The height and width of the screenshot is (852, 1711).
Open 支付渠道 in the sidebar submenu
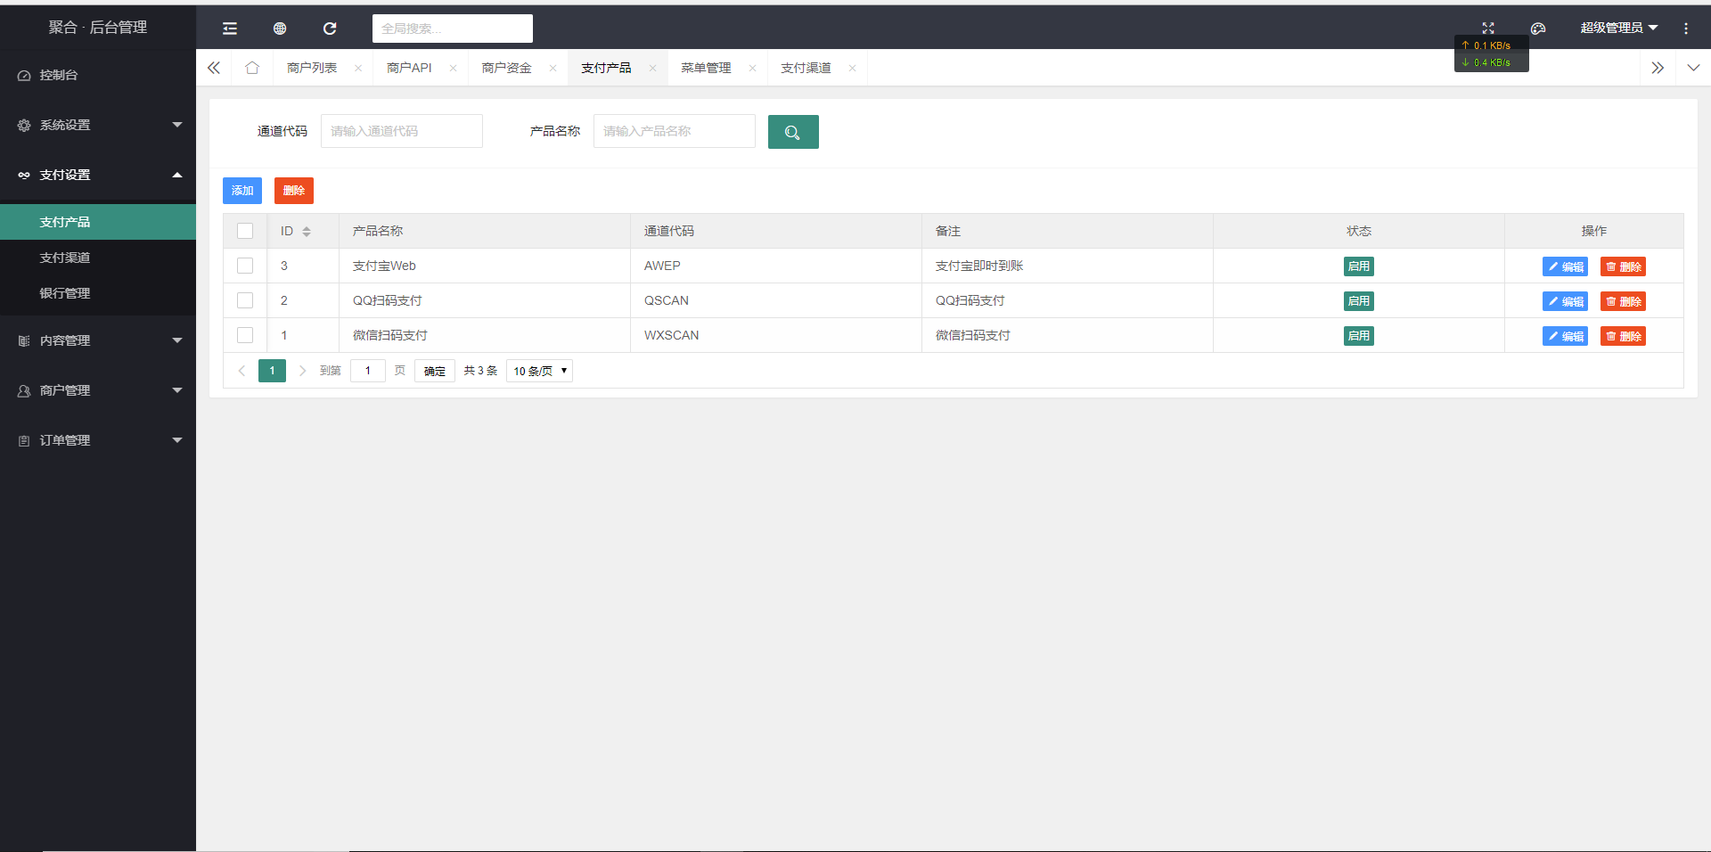[x=65, y=258]
